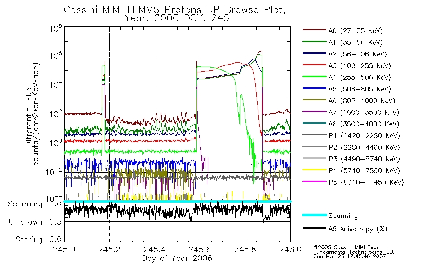The height and width of the screenshot is (269, 427).
Task: Click the 'A5 Anisotropy (%)' legend label
Action: [358, 229]
